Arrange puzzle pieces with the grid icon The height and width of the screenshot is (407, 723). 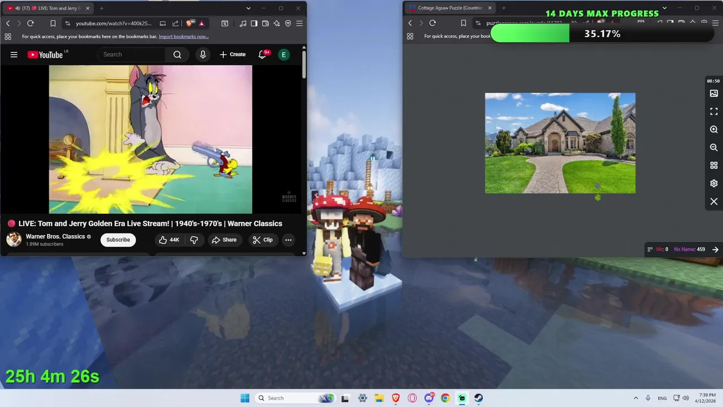pos(714,166)
